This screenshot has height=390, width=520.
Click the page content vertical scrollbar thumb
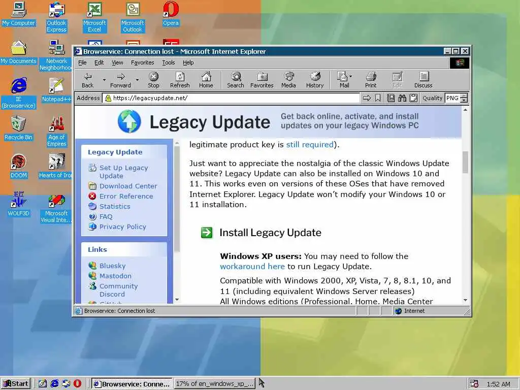point(465,162)
